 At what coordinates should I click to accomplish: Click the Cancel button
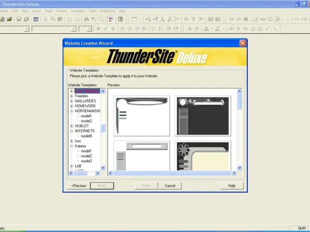point(170,186)
